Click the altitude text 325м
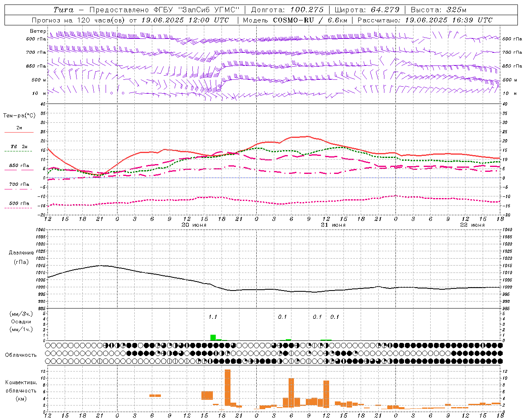The image size is (524, 419). [456, 10]
